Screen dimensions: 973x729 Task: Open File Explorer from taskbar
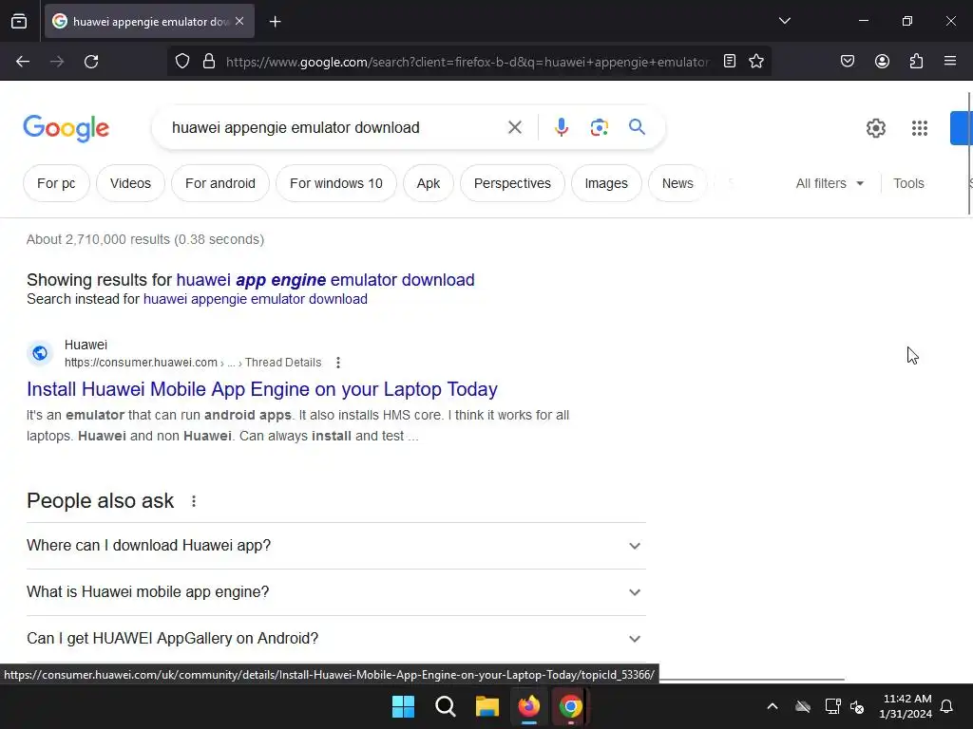(x=487, y=706)
